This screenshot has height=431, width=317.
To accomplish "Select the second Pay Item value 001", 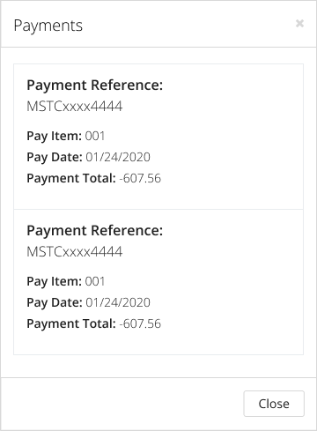I will 95,281.
